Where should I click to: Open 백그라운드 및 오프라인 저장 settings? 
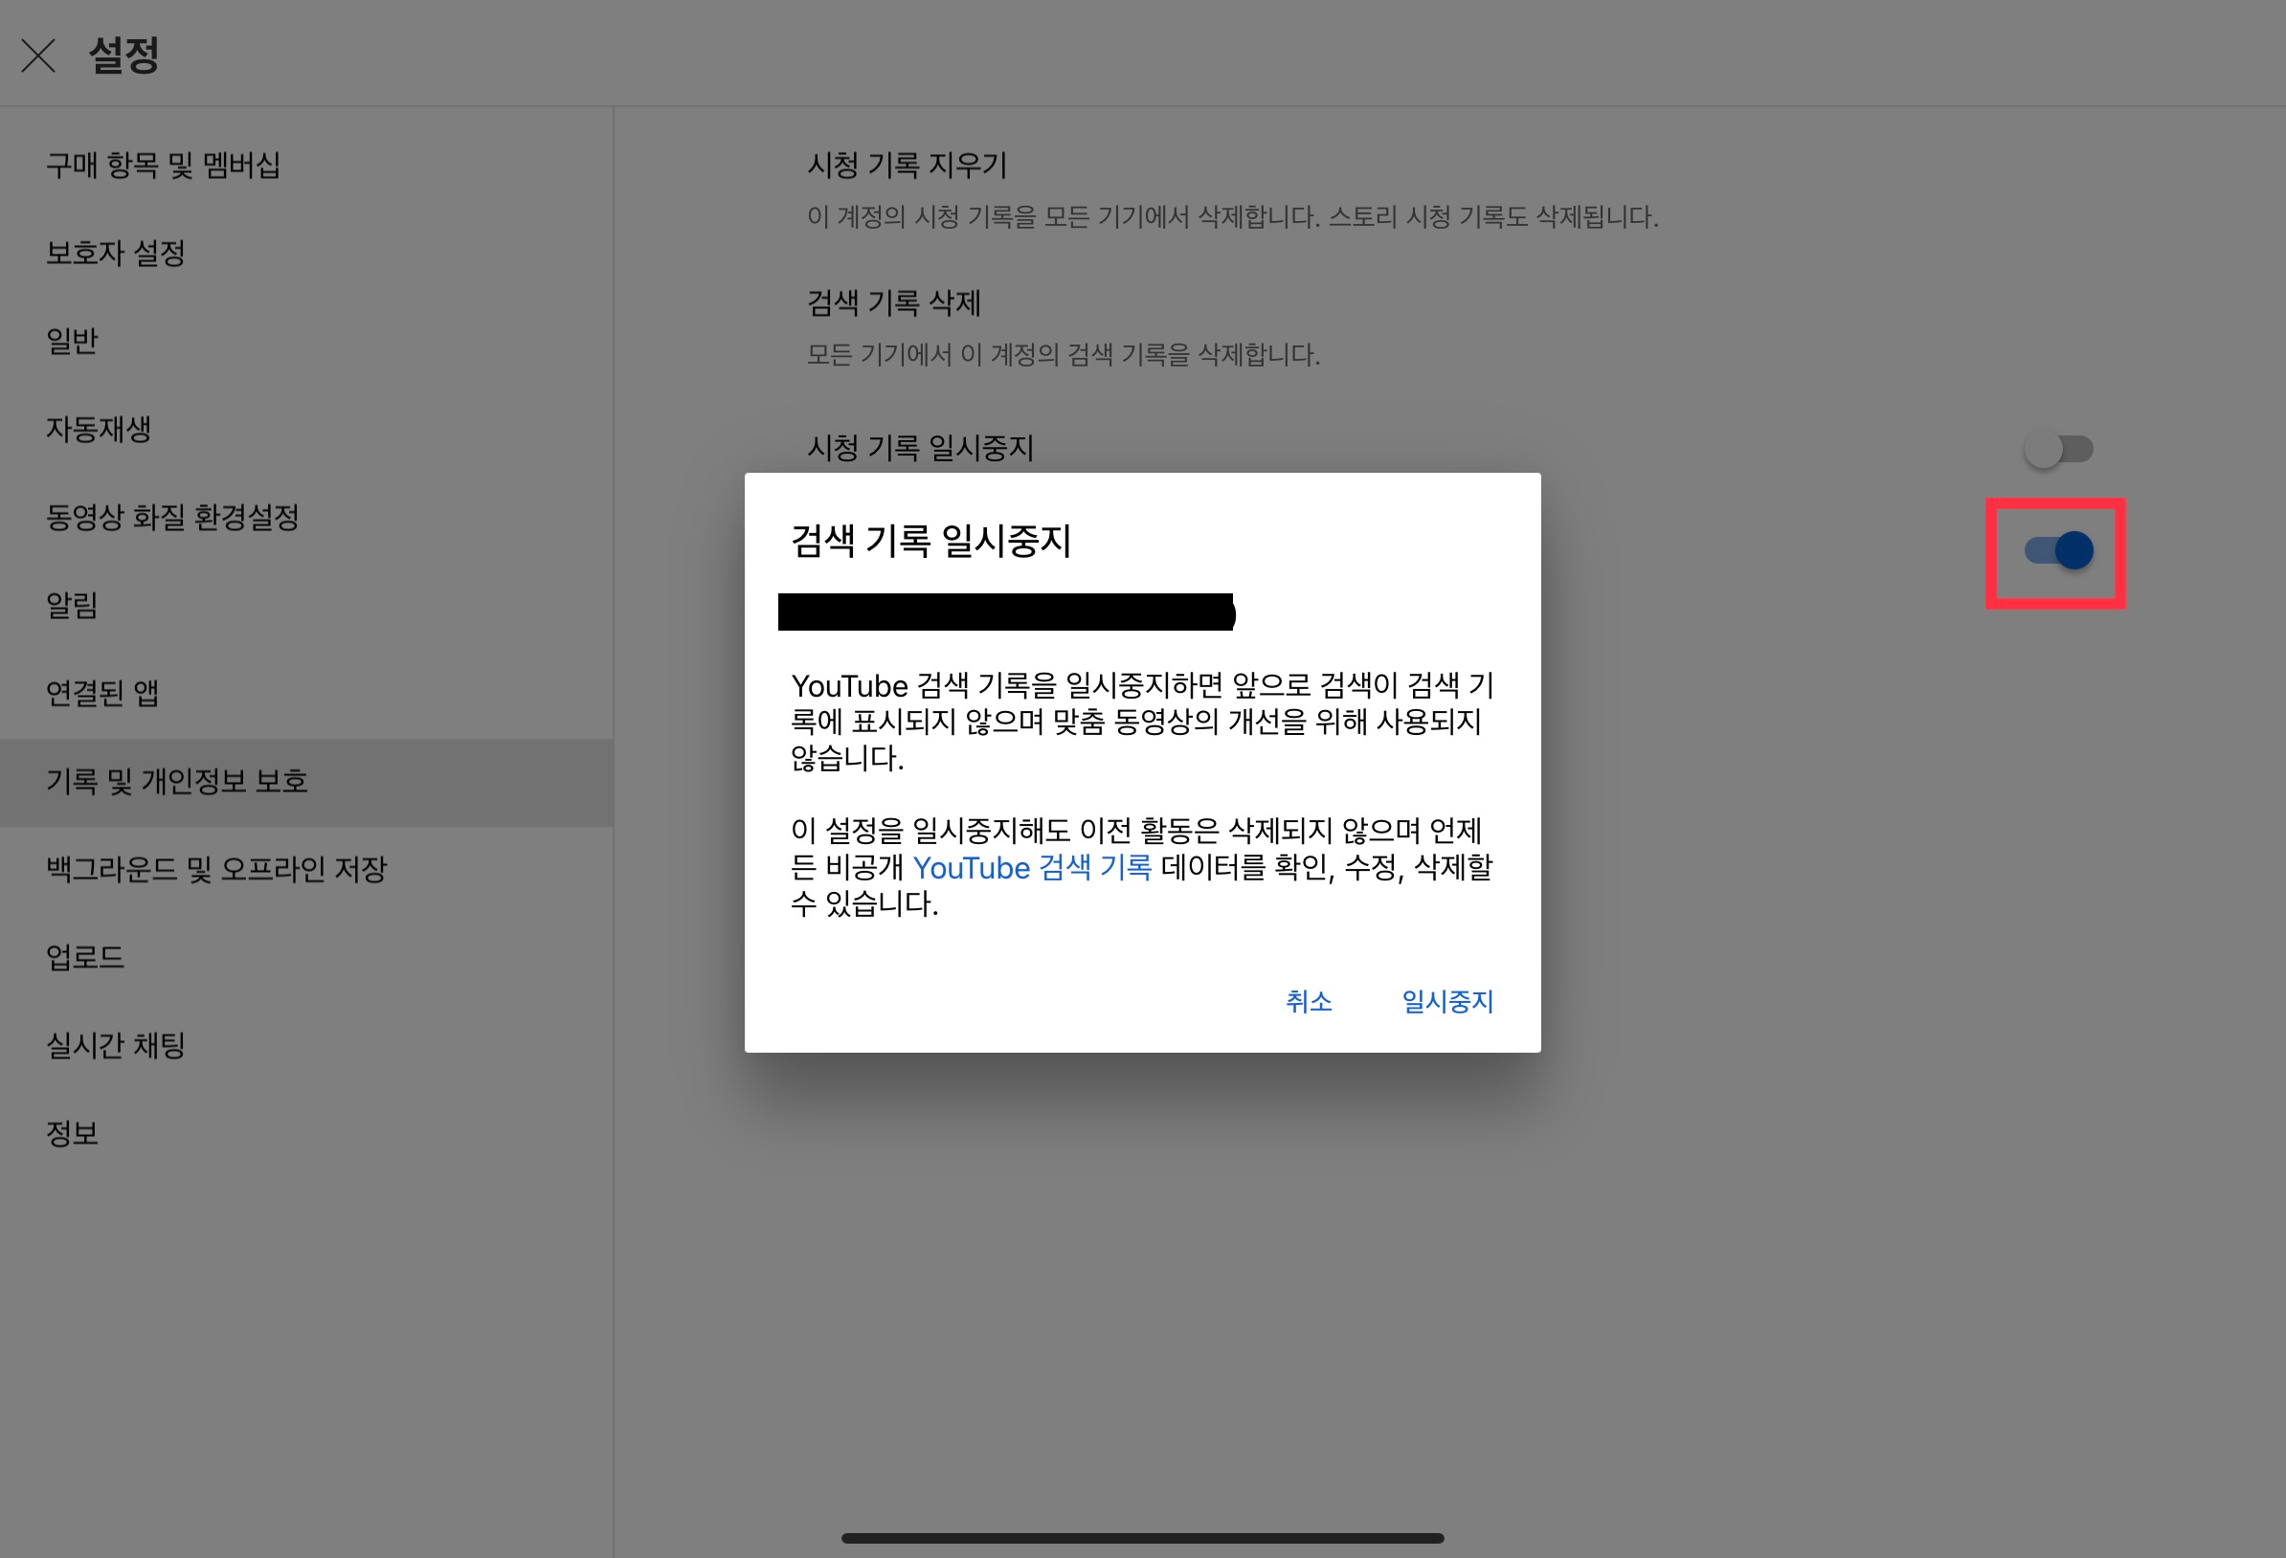pyautogui.click(x=306, y=870)
